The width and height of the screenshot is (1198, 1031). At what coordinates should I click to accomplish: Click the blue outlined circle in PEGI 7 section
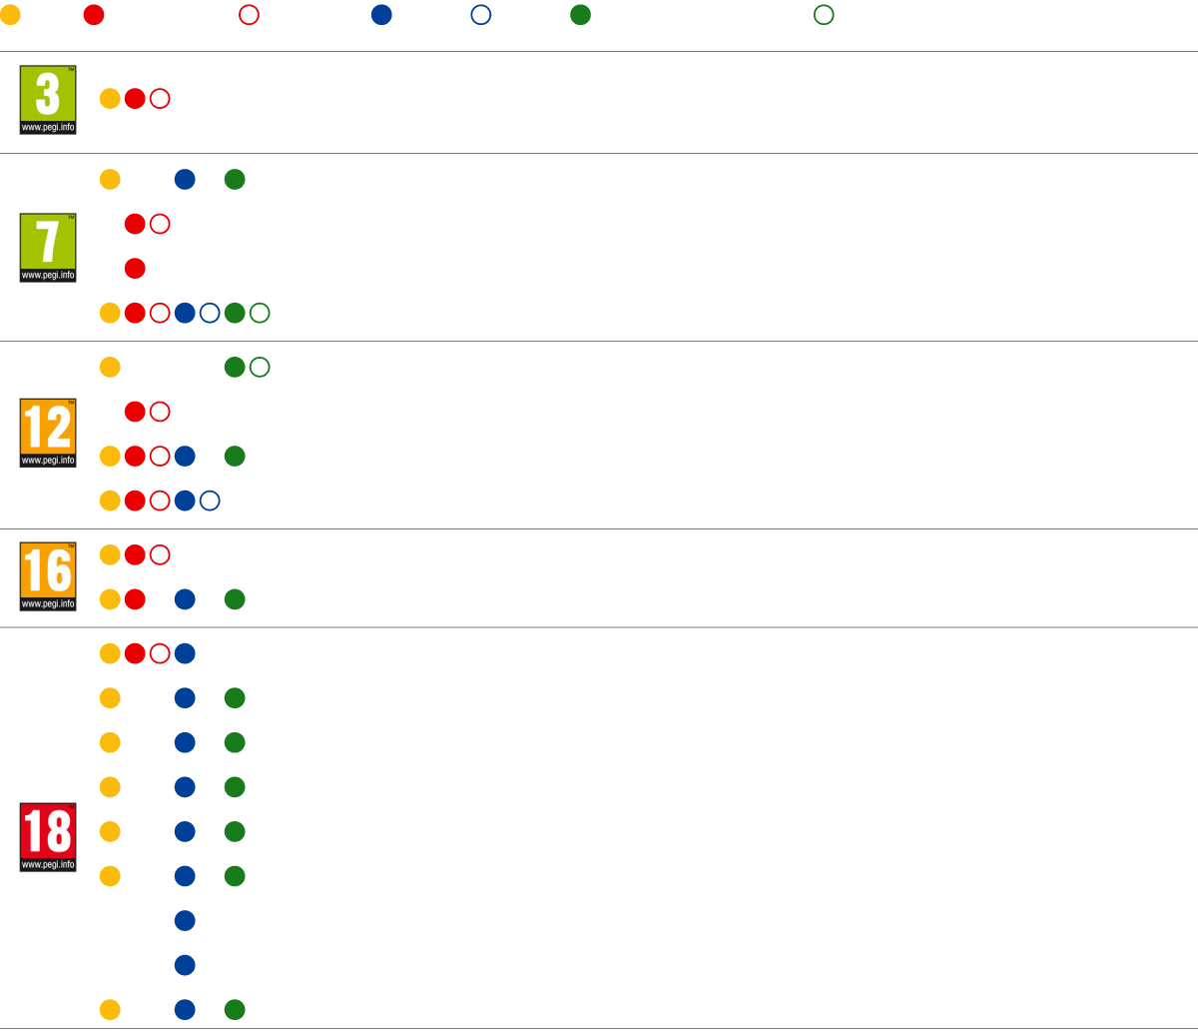click(x=210, y=313)
